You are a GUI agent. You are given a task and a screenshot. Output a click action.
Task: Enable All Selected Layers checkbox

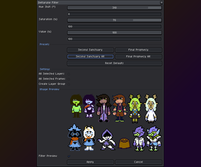69,74
